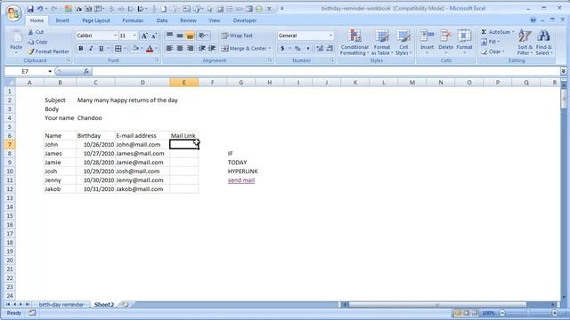Open Cell Styles dropdown
Image resolution: width=570 pixels, height=320 pixels.
click(x=403, y=43)
